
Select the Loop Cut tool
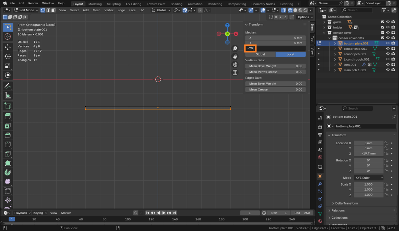[8, 144]
